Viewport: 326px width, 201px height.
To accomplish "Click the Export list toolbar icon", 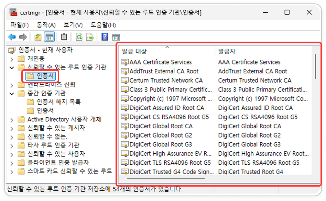I will coord(90,37).
